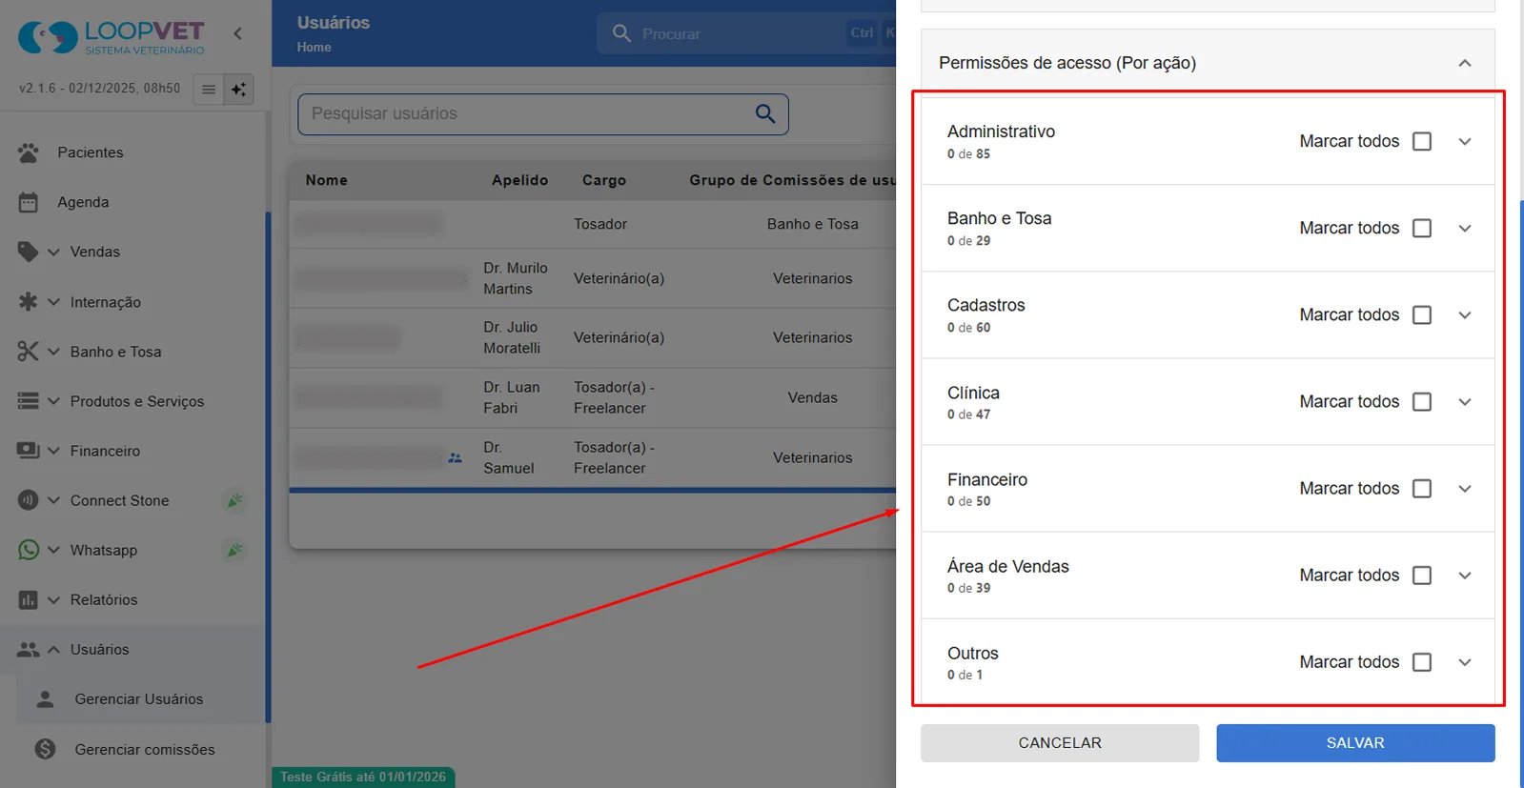
Task: Check Marcar todos for Clínica
Action: [1422, 402]
